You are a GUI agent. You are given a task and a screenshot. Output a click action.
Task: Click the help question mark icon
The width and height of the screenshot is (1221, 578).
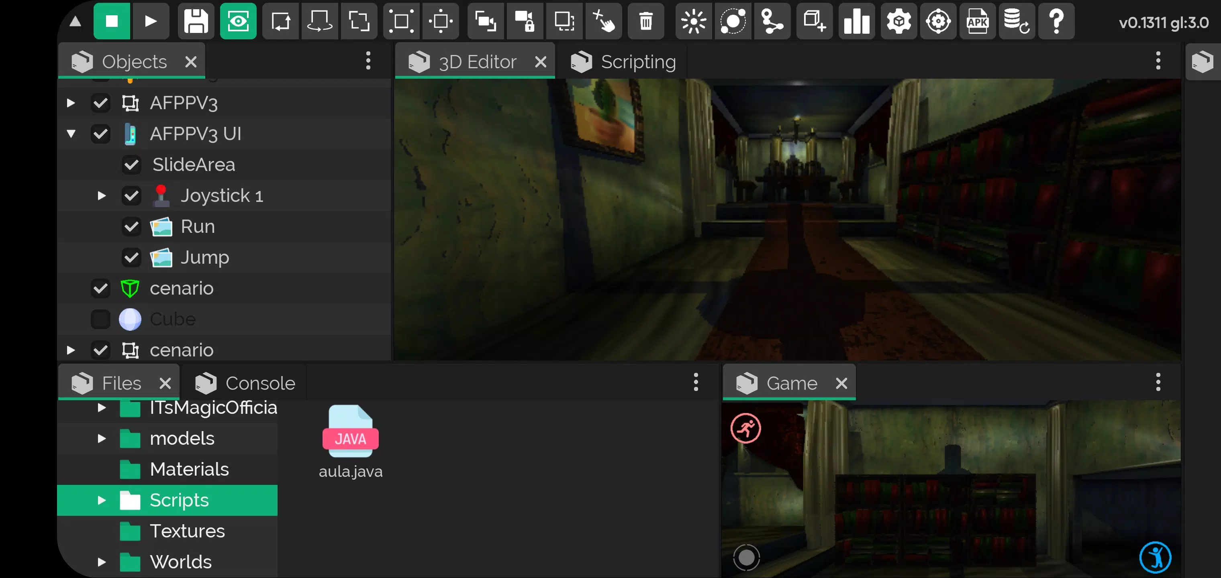[1056, 21]
